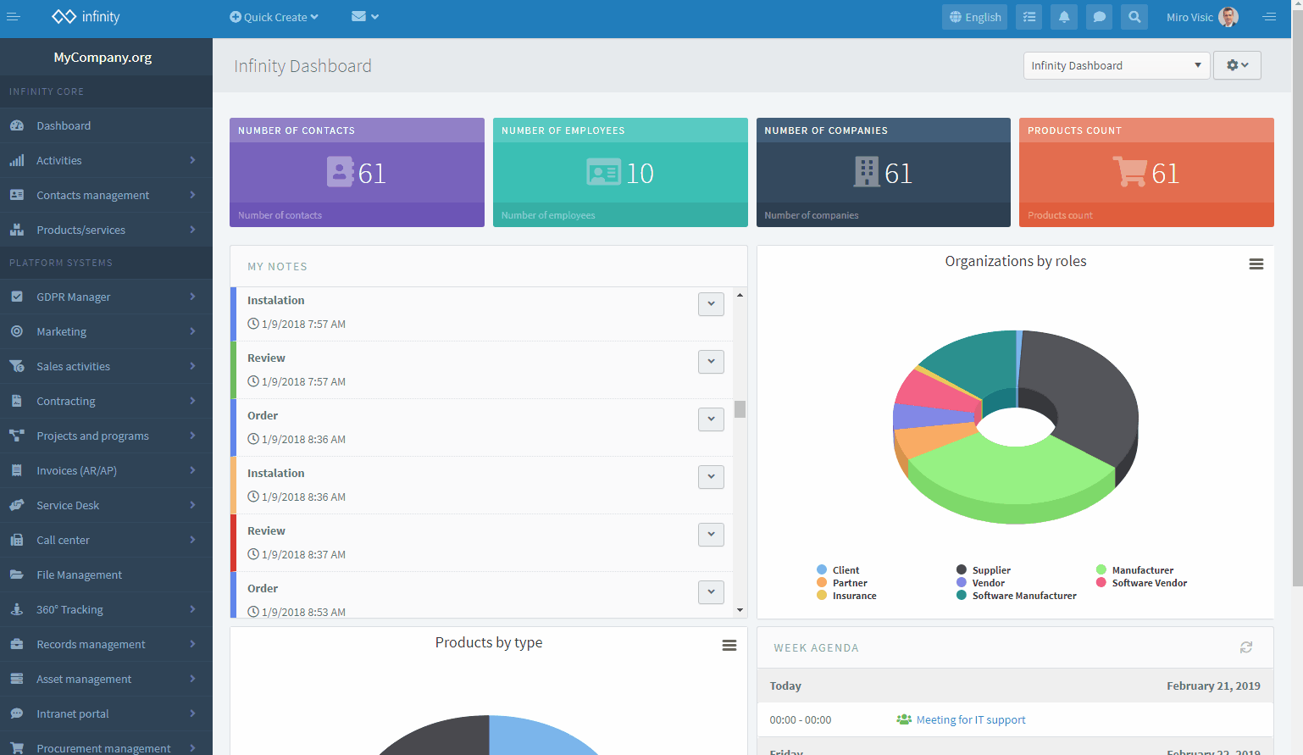1303x755 pixels.
Task: Refresh the Week Agenda widget
Action: (x=1246, y=647)
